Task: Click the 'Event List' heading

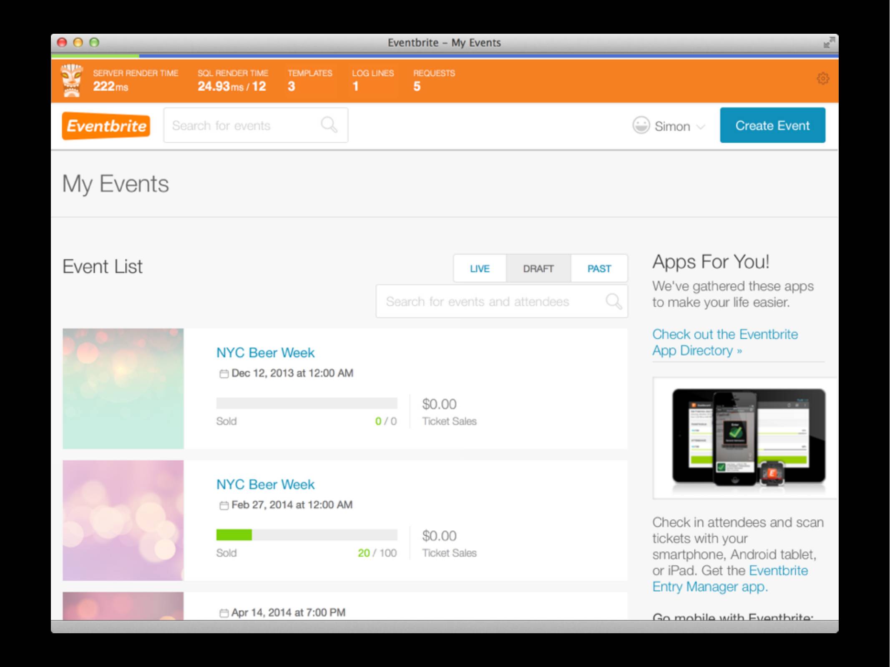Action: pos(103,267)
